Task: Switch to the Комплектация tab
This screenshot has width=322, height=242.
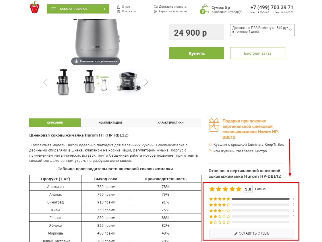Action: (x=110, y=122)
